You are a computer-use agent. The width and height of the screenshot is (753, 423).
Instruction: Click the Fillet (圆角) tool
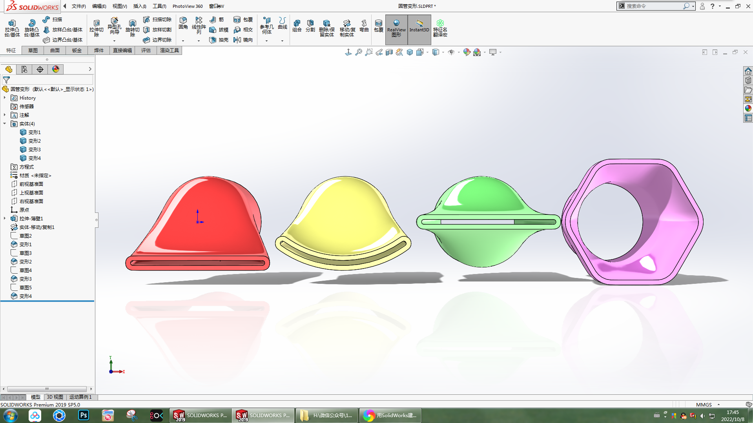pyautogui.click(x=183, y=24)
